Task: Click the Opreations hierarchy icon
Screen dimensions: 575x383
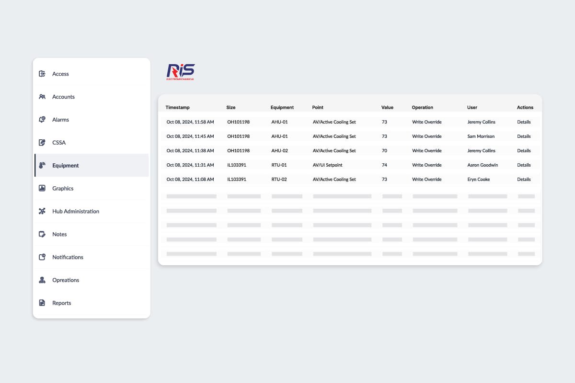Action: click(x=42, y=280)
